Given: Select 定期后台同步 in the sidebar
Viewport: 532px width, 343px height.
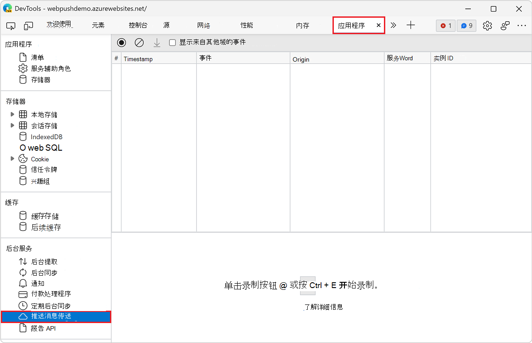Looking at the screenshot, I should pyautogui.click(x=50, y=305).
